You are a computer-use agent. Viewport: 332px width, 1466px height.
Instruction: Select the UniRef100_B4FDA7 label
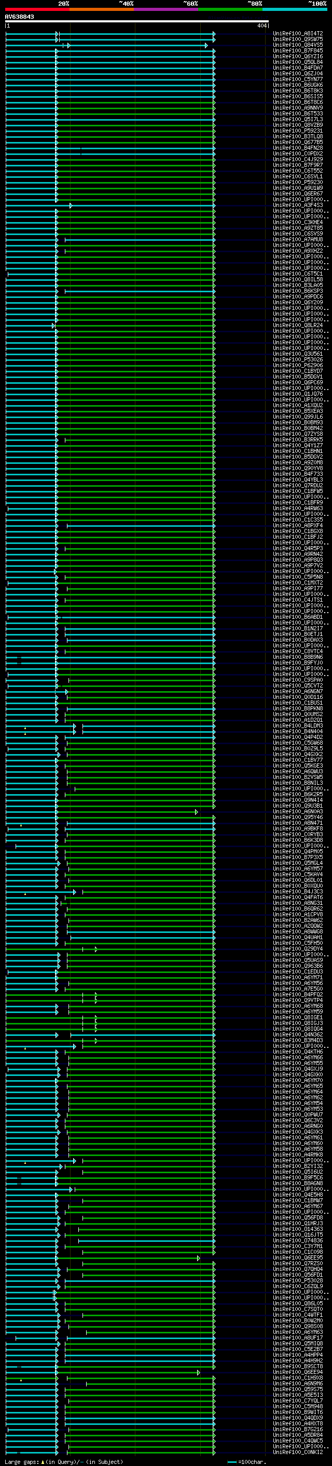(x=298, y=68)
